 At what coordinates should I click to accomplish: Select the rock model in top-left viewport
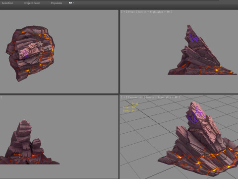coord(31,53)
